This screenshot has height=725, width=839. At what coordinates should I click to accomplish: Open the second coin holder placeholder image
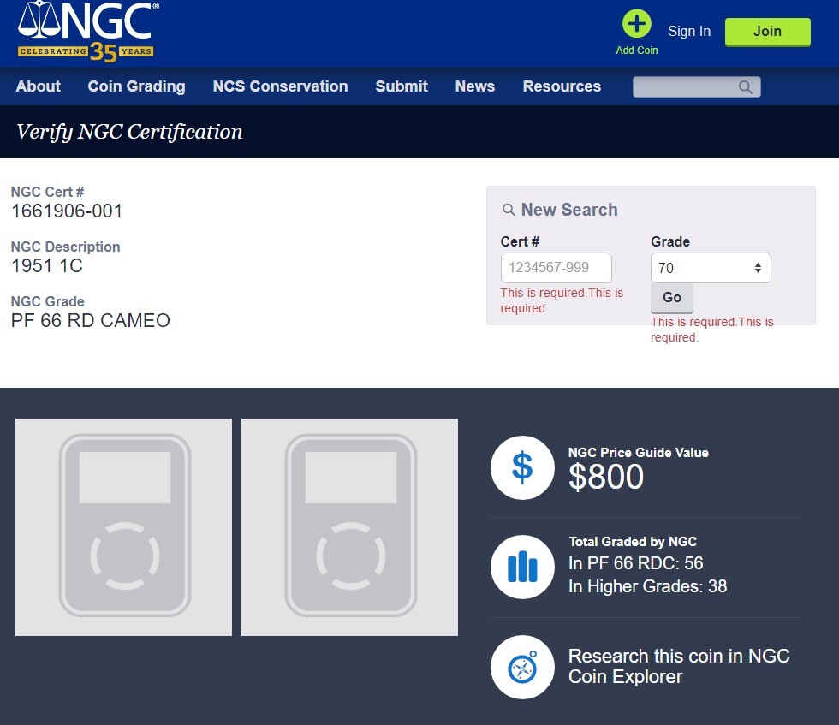point(349,527)
